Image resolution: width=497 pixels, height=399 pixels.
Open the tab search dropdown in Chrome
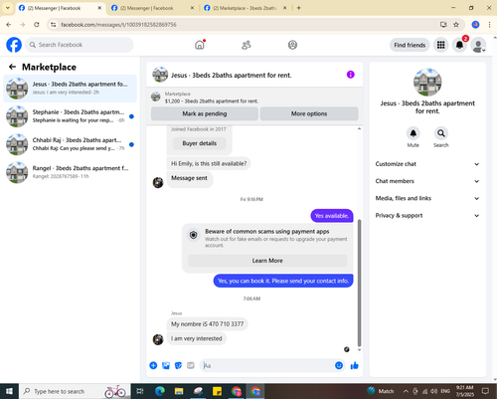pyautogui.click(x=8, y=8)
